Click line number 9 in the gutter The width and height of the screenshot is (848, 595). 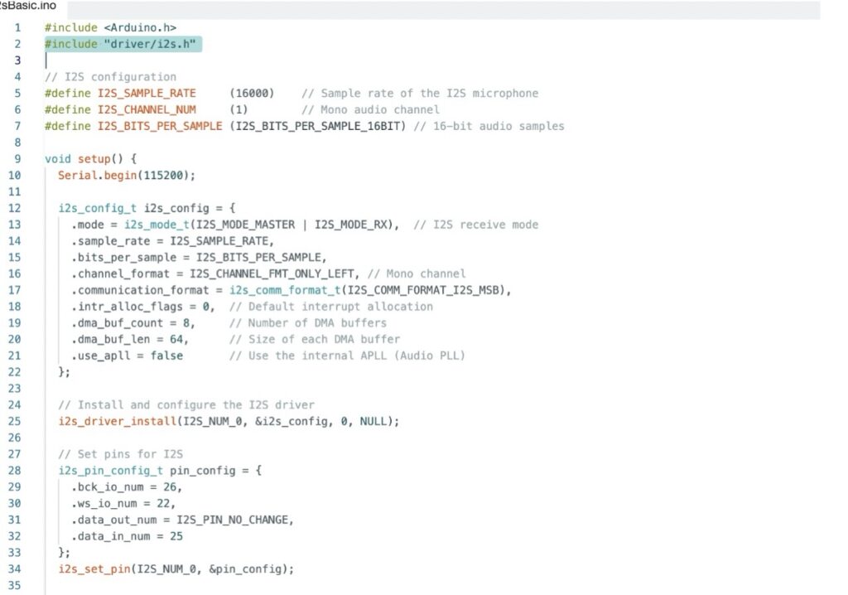click(x=17, y=158)
